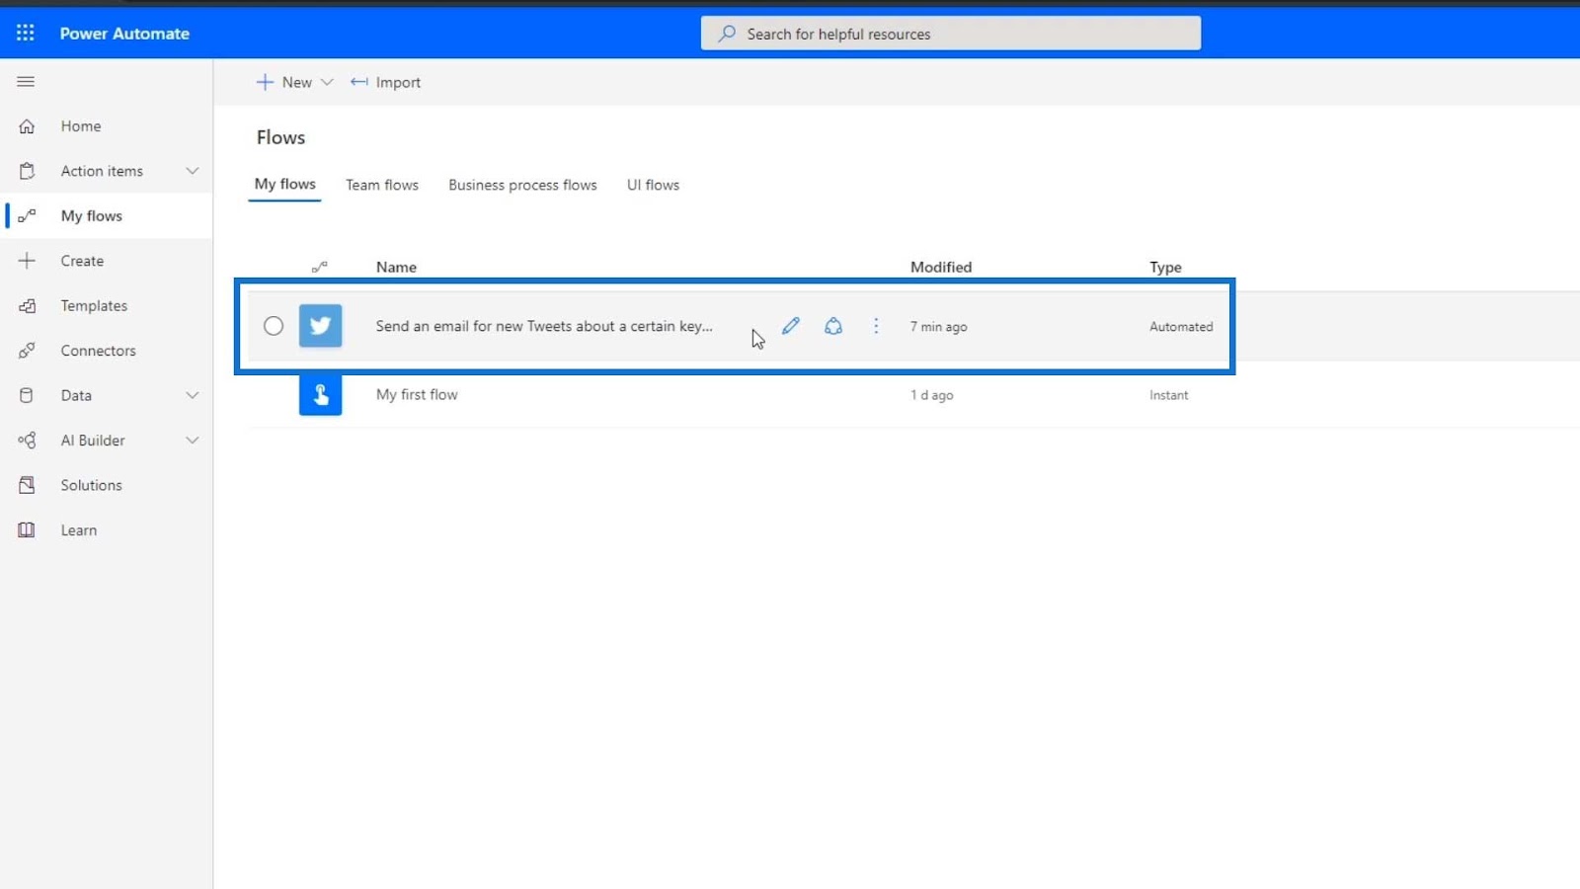Expand the Data submenu chevron
This screenshot has height=889, width=1580.
point(193,396)
